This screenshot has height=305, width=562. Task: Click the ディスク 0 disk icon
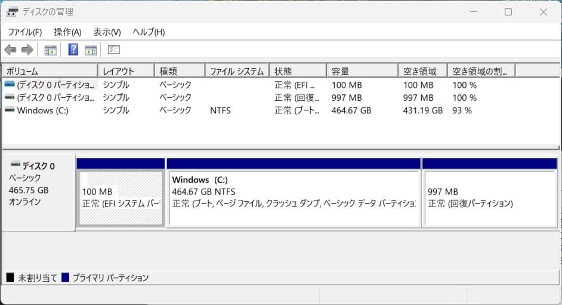click(15, 165)
